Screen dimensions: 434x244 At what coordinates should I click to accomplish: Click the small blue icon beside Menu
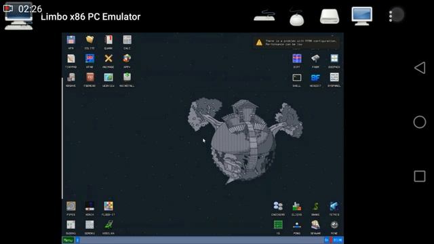(x=77, y=240)
